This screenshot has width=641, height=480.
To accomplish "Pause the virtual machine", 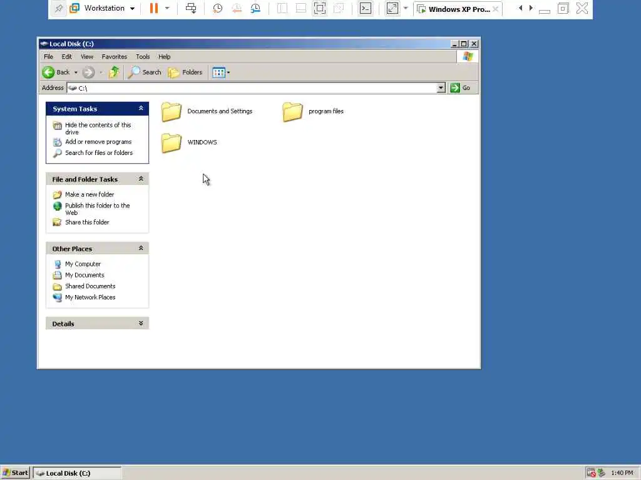I will click(x=154, y=8).
